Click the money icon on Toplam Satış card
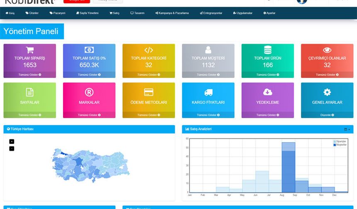The image size is (357, 209). tap(89, 50)
